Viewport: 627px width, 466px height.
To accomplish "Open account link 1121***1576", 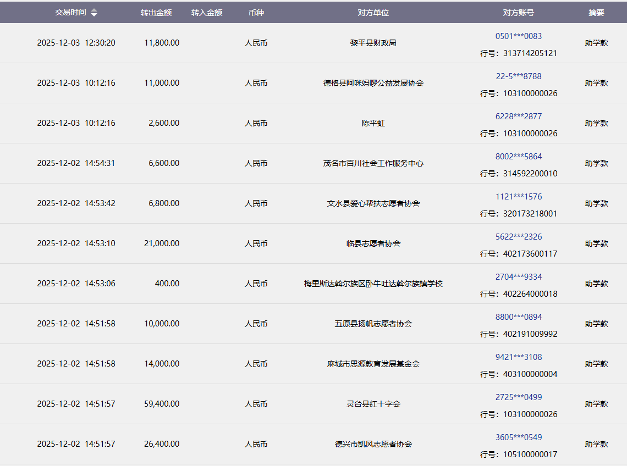I will tap(518, 197).
